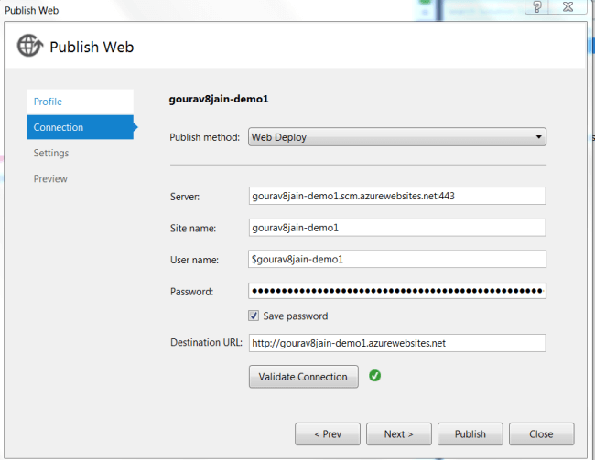The height and width of the screenshot is (460, 595).
Task: Focus the Server input field
Action: coord(397,196)
